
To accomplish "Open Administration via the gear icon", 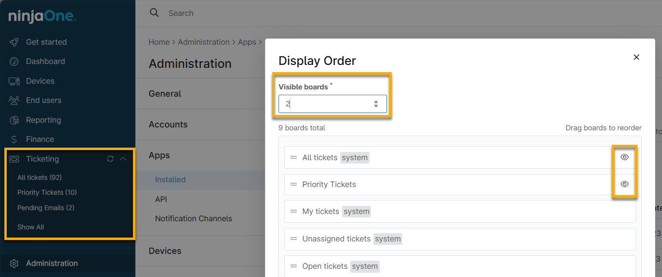I will pyautogui.click(x=14, y=263).
